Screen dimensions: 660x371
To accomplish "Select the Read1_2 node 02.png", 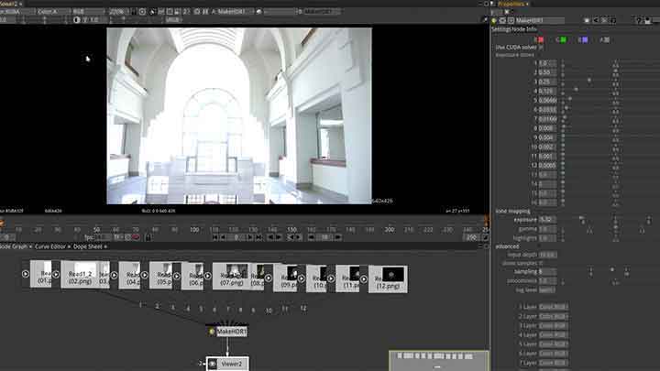I will click(x=80, y=275).
